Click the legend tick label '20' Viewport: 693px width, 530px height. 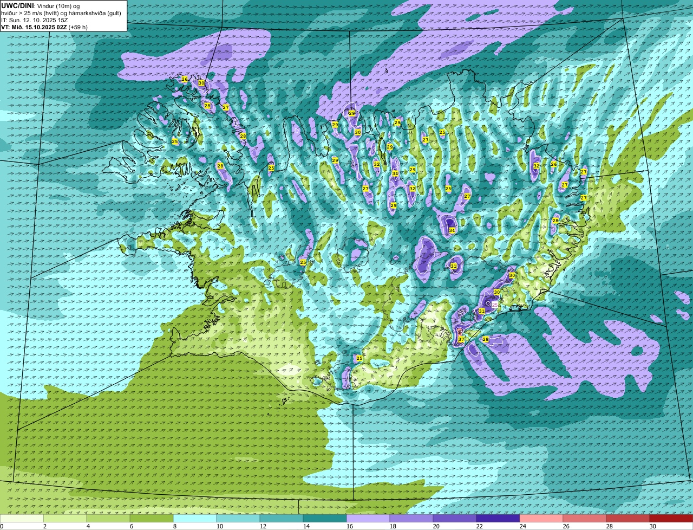click(436, 526)
